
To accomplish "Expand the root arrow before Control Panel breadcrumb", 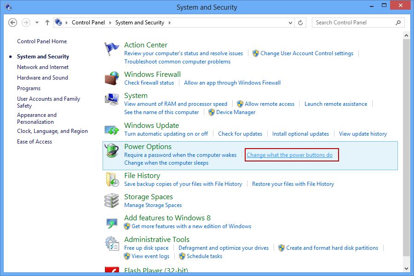I will click(67, 23).
